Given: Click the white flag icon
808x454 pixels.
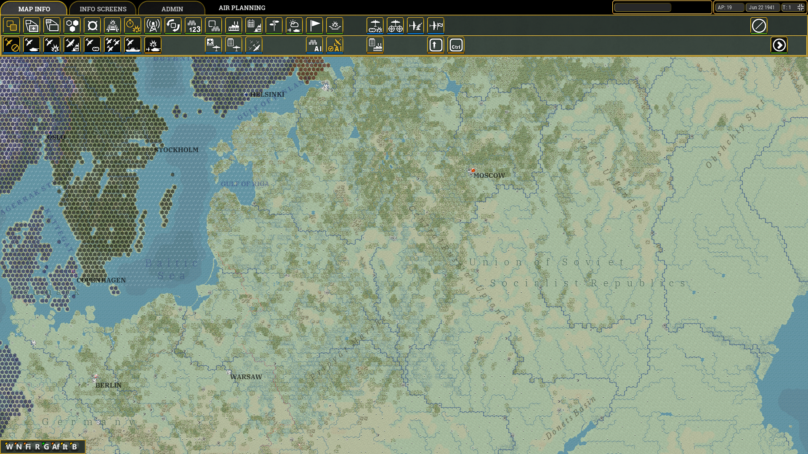Looking at the screenshot, I should click(314, 26).
